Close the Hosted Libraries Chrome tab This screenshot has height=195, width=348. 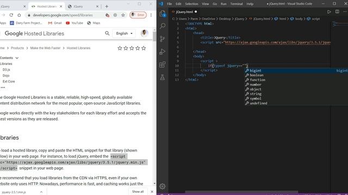(x=61, y=6)
